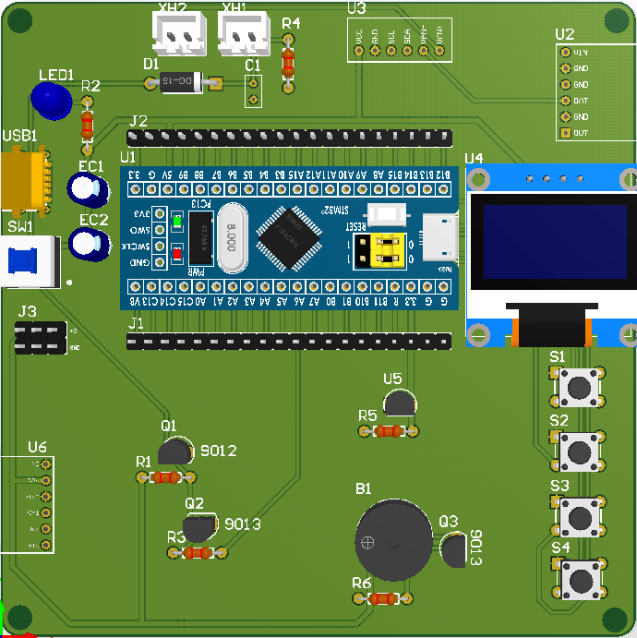Click the 3.3 pin pad on U1's top row
This screenshot has height=638, width=637.
pos(135,188)
